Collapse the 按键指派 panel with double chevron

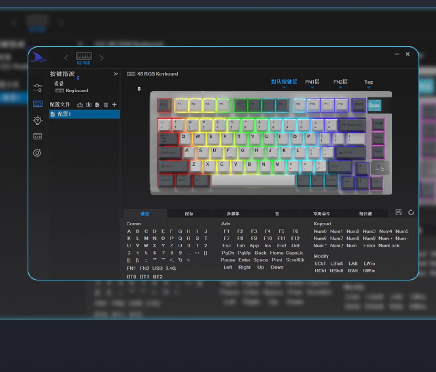pos(116,74)
